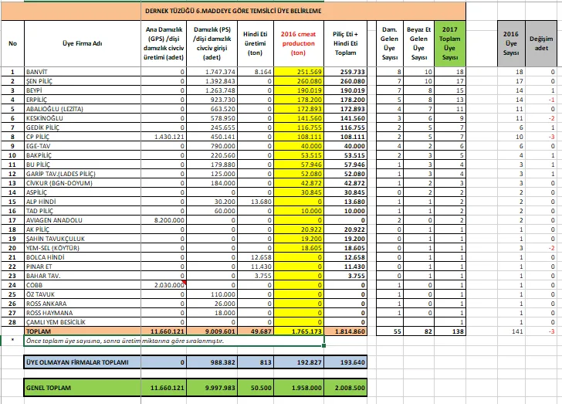Select the 988.382 non-member PS value
The image size is (562, 404).
[x=212, y=362]
